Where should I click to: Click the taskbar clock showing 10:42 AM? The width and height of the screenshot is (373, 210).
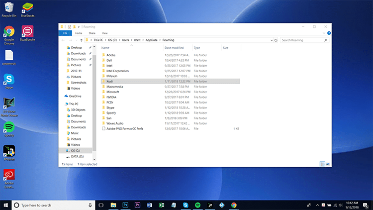point(352,205)
